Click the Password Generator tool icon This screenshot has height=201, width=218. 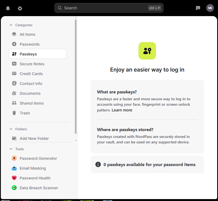tap(14, 158)
